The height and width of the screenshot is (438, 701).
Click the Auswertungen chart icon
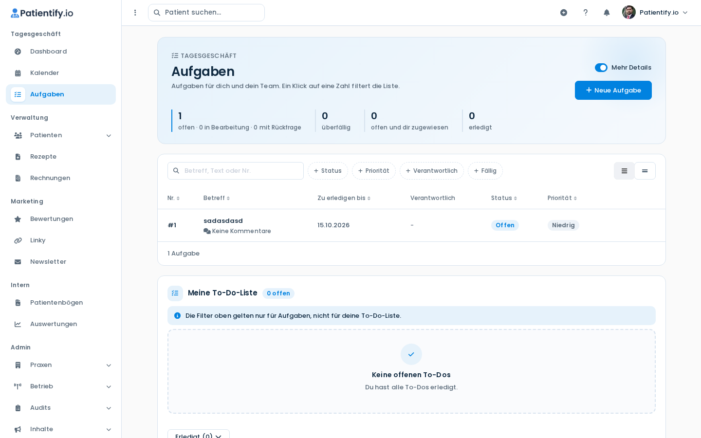tap(18, 324)
